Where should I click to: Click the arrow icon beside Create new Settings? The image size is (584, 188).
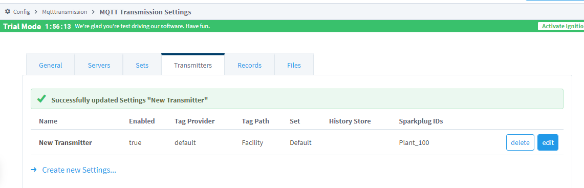tap(33, 170)
